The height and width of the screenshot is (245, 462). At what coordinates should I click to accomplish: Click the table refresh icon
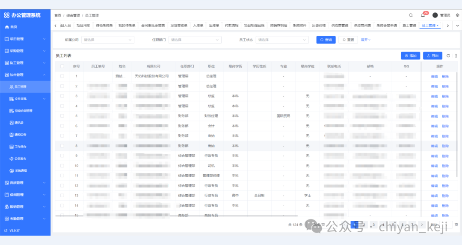pos(448,56)
